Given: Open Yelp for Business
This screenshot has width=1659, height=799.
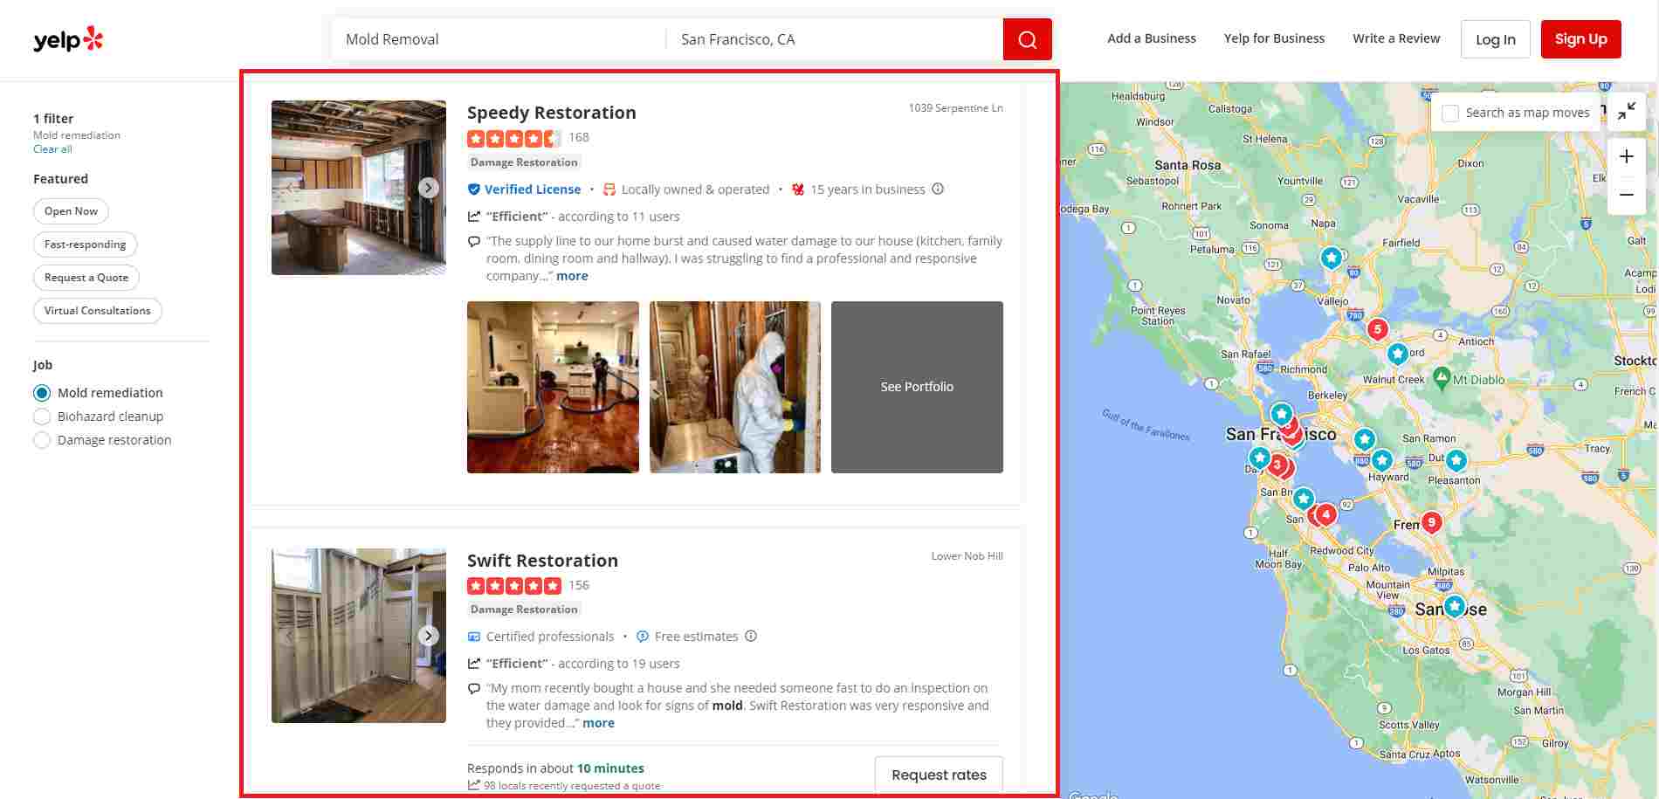Looking at the screenshot, I should pyautogui.click(x=1274, y=38).
